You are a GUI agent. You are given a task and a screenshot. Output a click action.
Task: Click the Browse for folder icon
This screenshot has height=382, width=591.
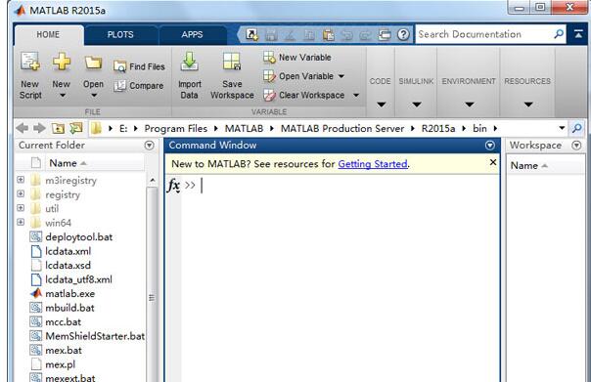(76, 128)
